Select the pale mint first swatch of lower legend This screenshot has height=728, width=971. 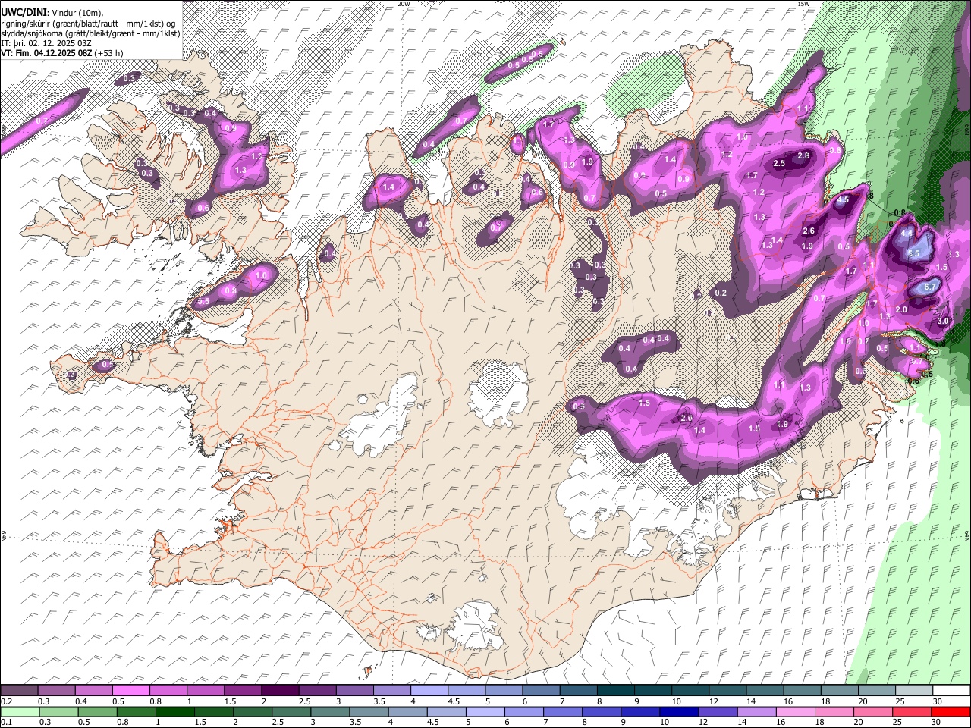pos(20,712)
